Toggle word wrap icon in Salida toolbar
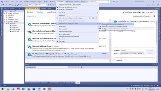The width and height of the screenshot is (161, 91). [x=82, y=67]
